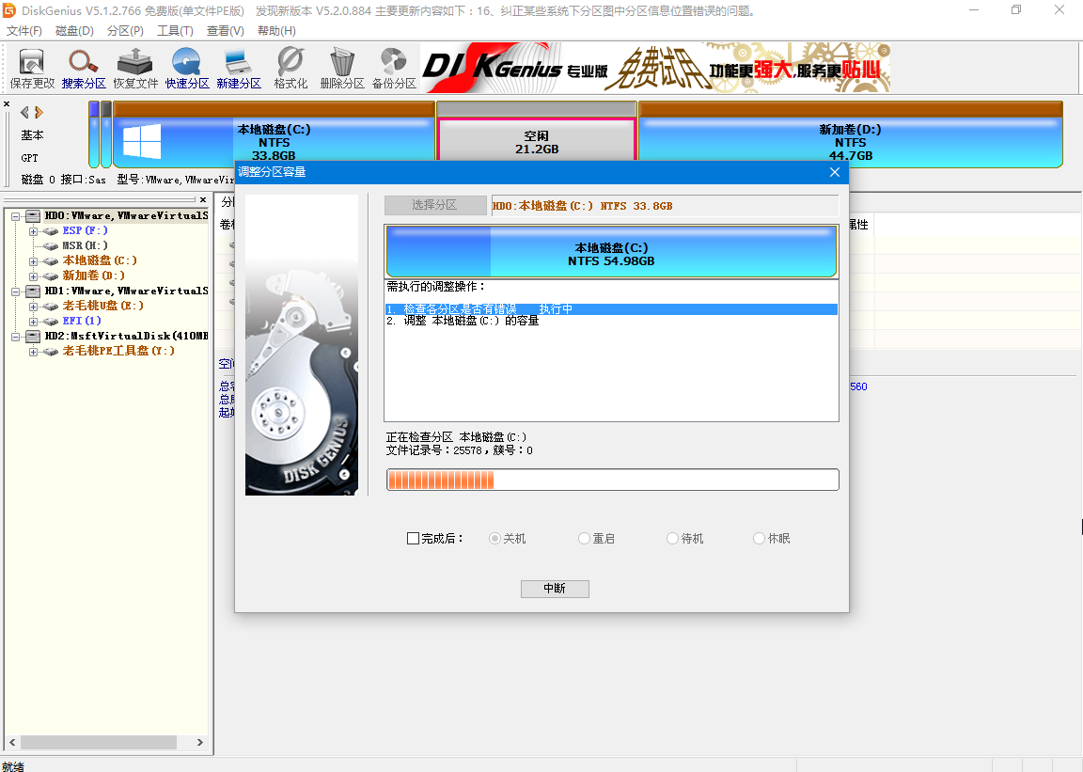
Task: Click the Format (格式化) toolbar icon
Action: tap(290, 69)
